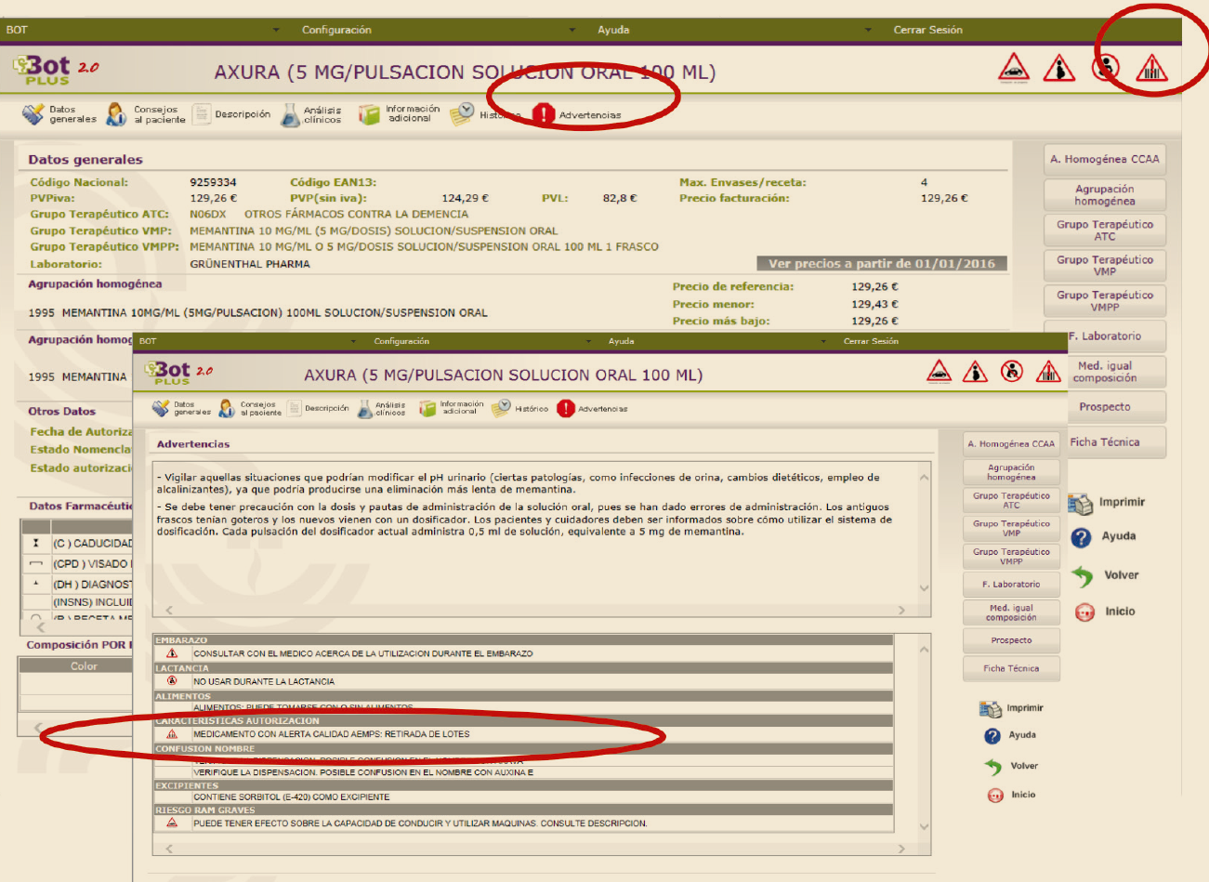Click scroll-down arrow of Advertencias text box
This screenshot has height=882, width=1209.
pos(924,588)
